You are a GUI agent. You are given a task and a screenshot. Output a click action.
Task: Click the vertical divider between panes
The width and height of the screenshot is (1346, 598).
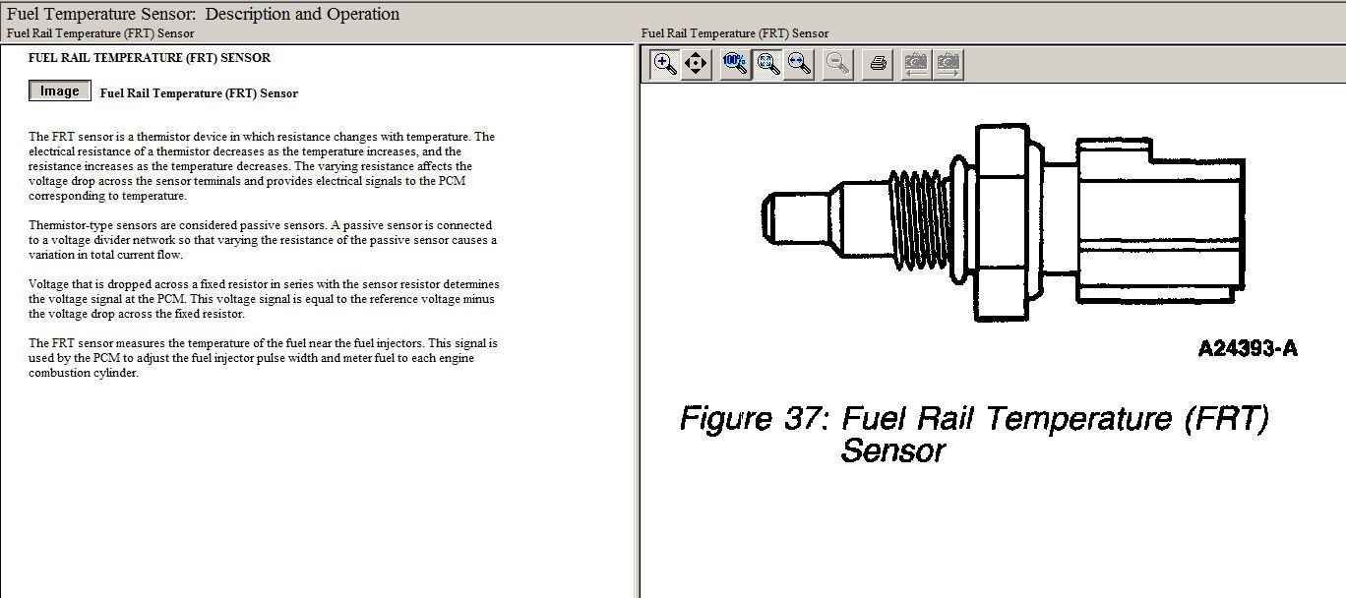pos(637,315)
